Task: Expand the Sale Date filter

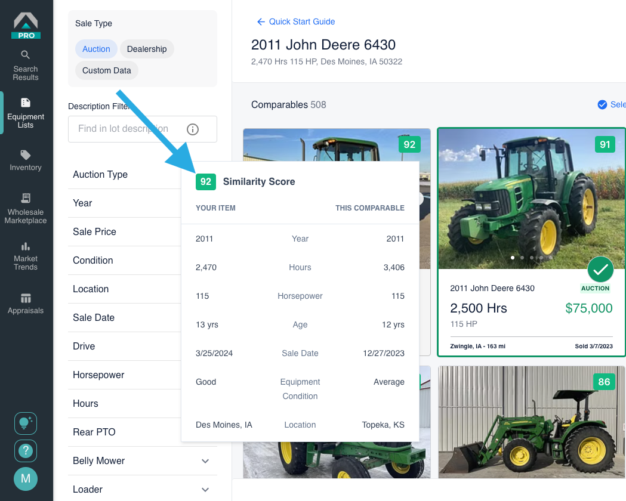Action: [125, 317]
